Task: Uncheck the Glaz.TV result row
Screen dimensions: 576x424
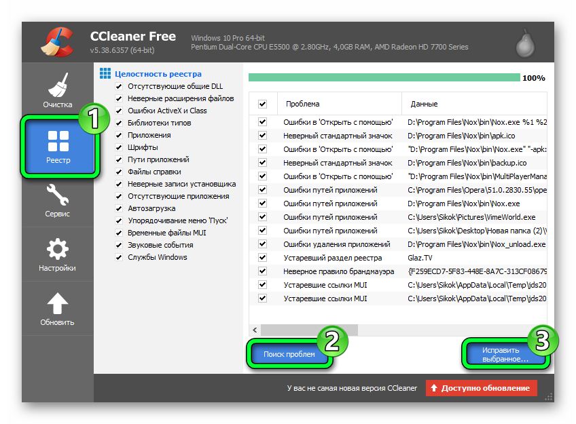Action: coord(262,258)
